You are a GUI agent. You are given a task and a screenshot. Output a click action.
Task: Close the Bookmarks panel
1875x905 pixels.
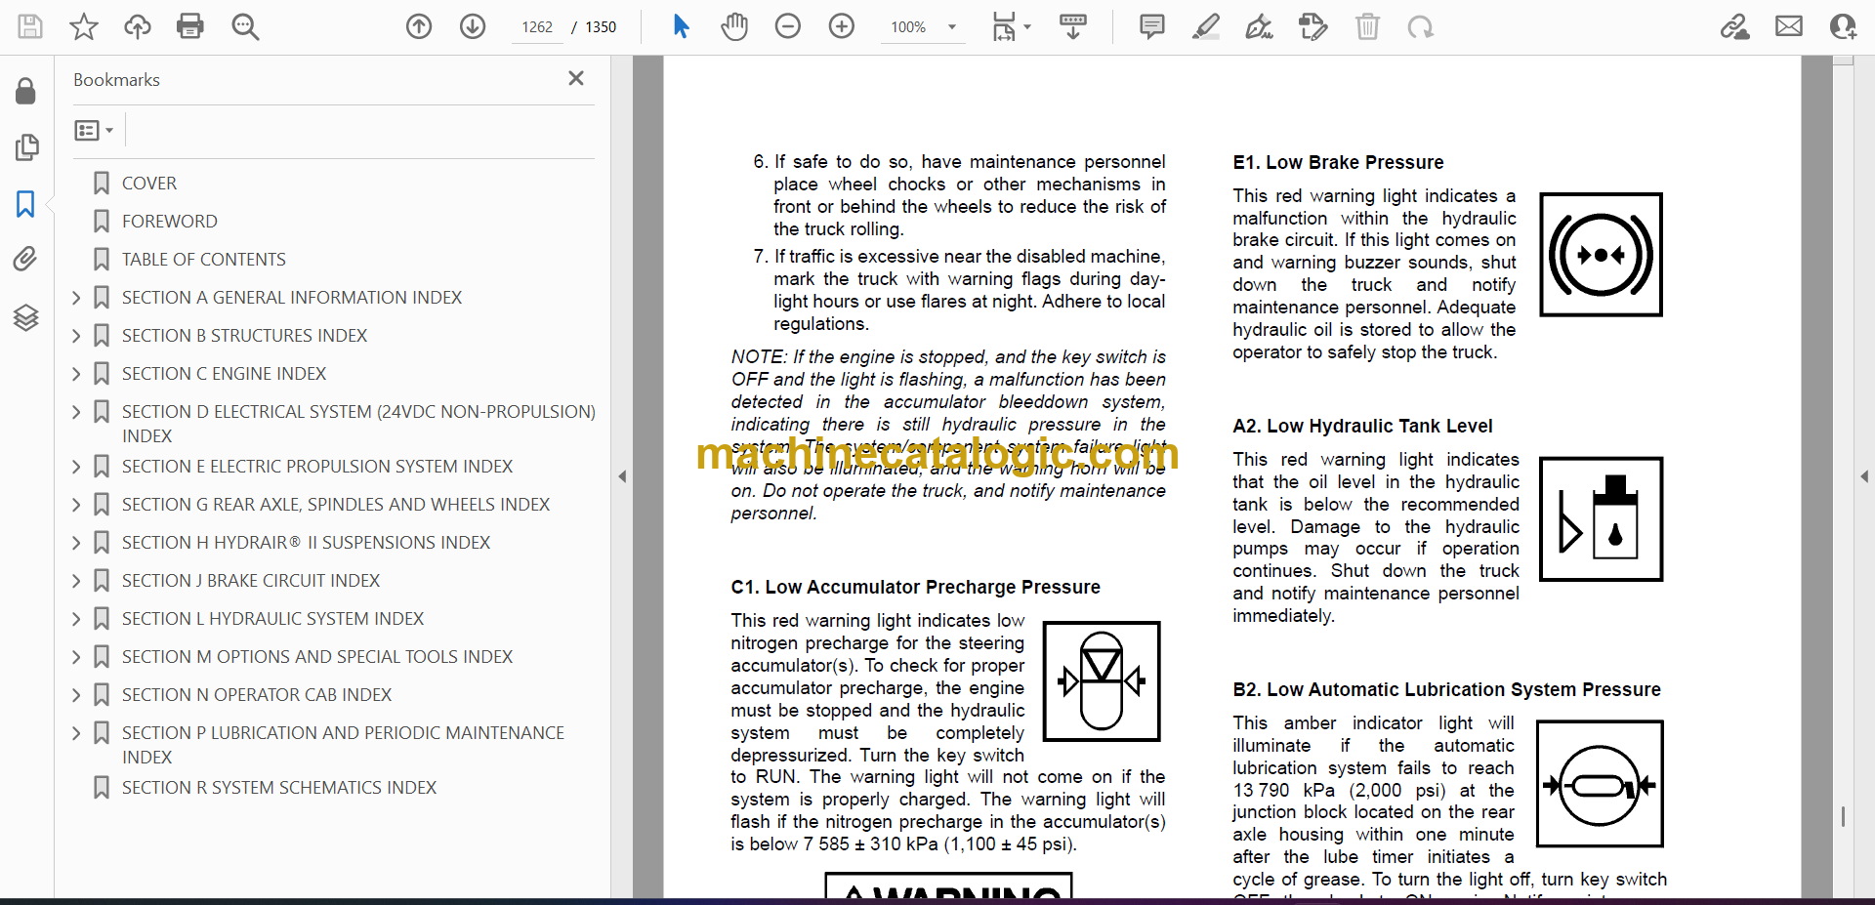pyautogui.click(x=576, y=78)
